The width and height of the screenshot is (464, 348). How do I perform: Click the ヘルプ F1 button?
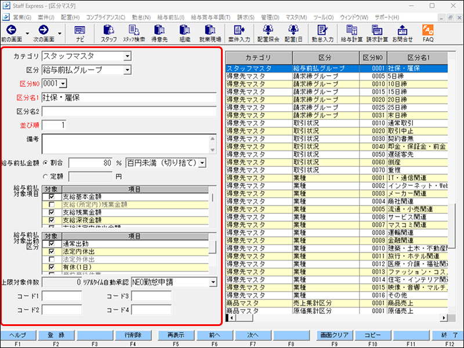[x=18, y=335]
